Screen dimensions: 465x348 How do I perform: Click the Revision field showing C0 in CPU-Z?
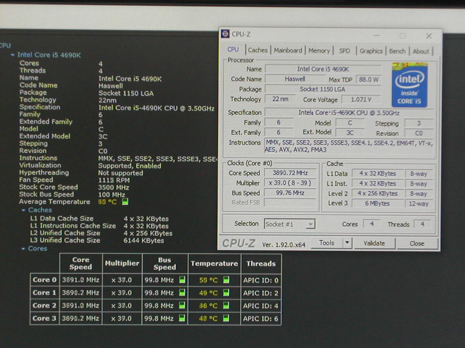(419, 133)
